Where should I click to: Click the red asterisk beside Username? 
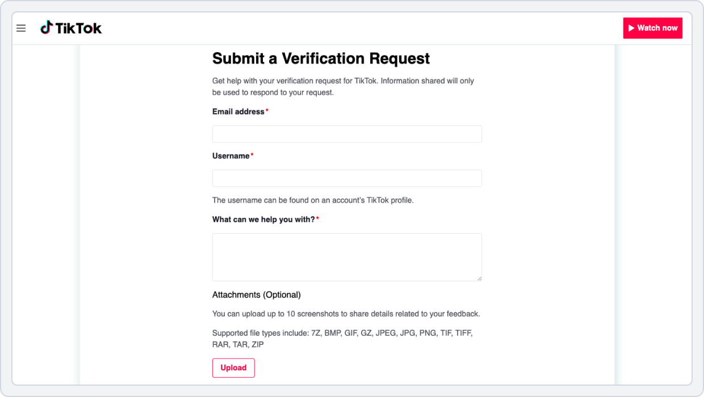click(252, 153)
